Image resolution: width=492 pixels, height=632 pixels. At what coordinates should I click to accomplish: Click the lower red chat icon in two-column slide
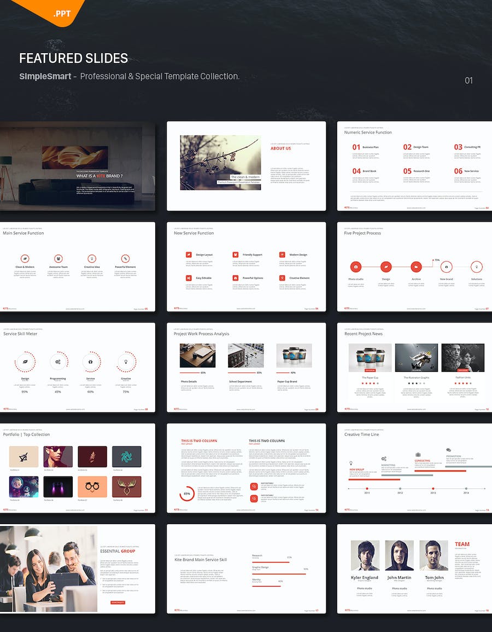[254, 499]
